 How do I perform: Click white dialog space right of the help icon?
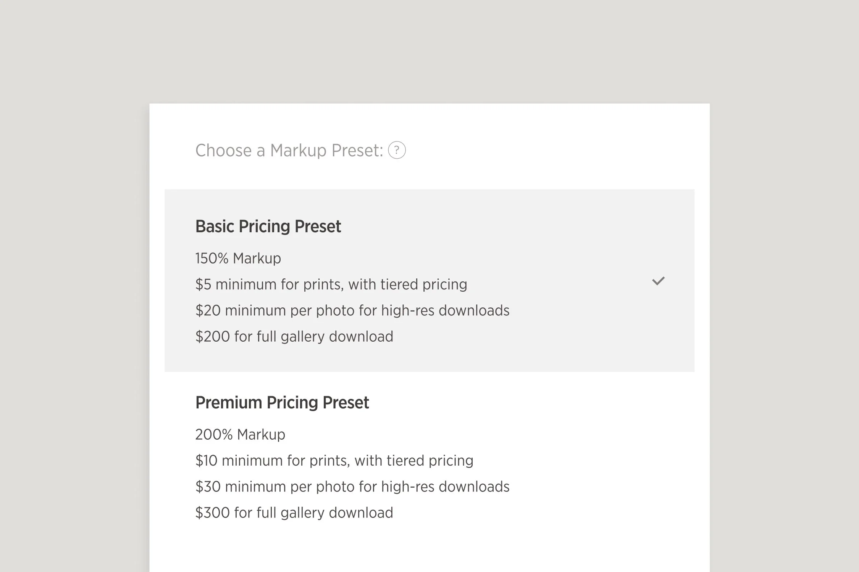[x=554, y=150]
